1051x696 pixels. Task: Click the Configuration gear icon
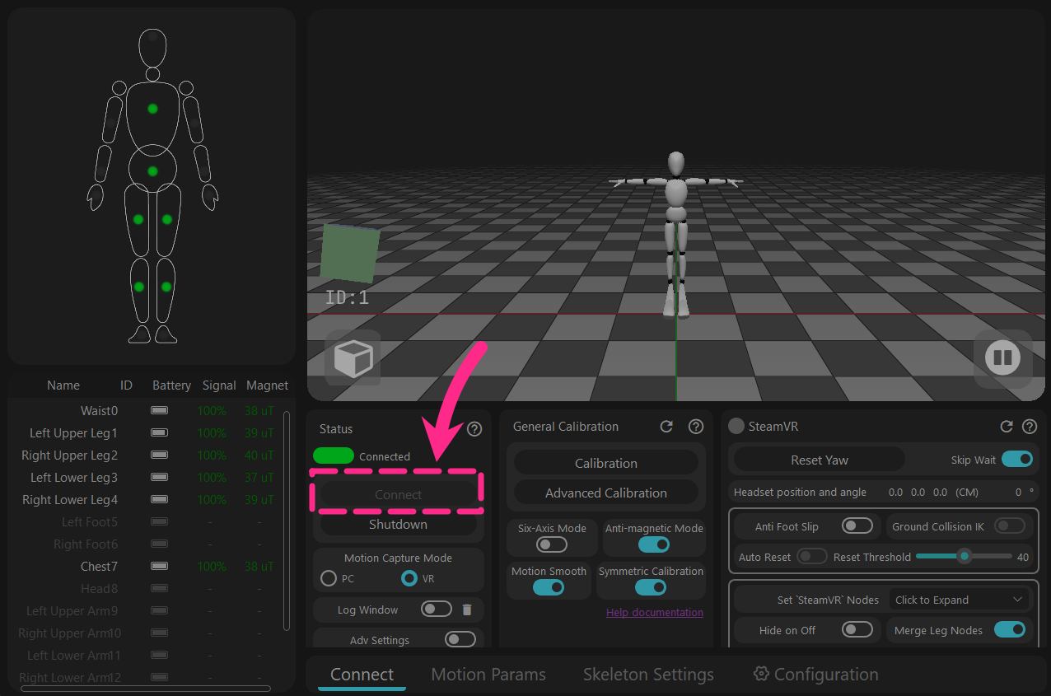pos(761,674)
